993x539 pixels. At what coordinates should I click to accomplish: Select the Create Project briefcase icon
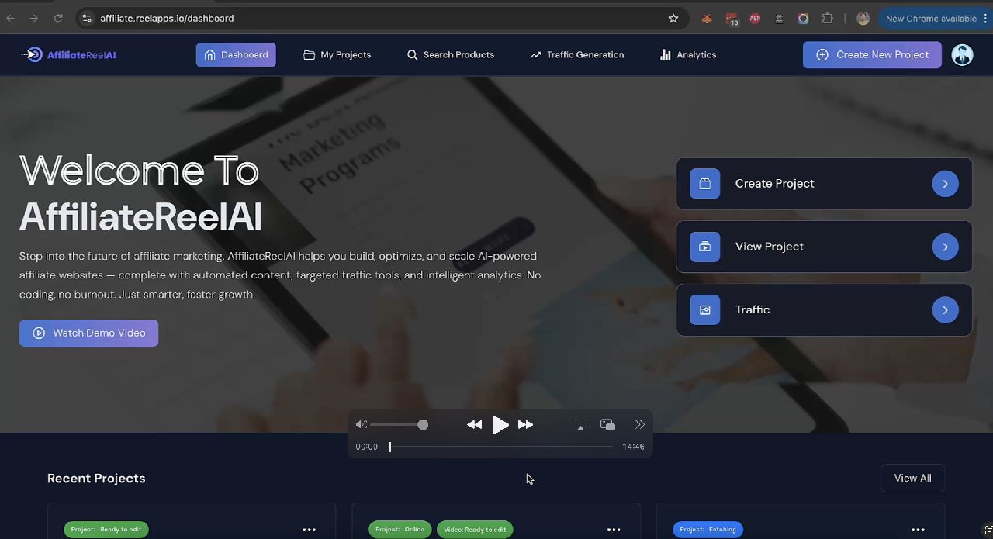click(x=704, y=183)
